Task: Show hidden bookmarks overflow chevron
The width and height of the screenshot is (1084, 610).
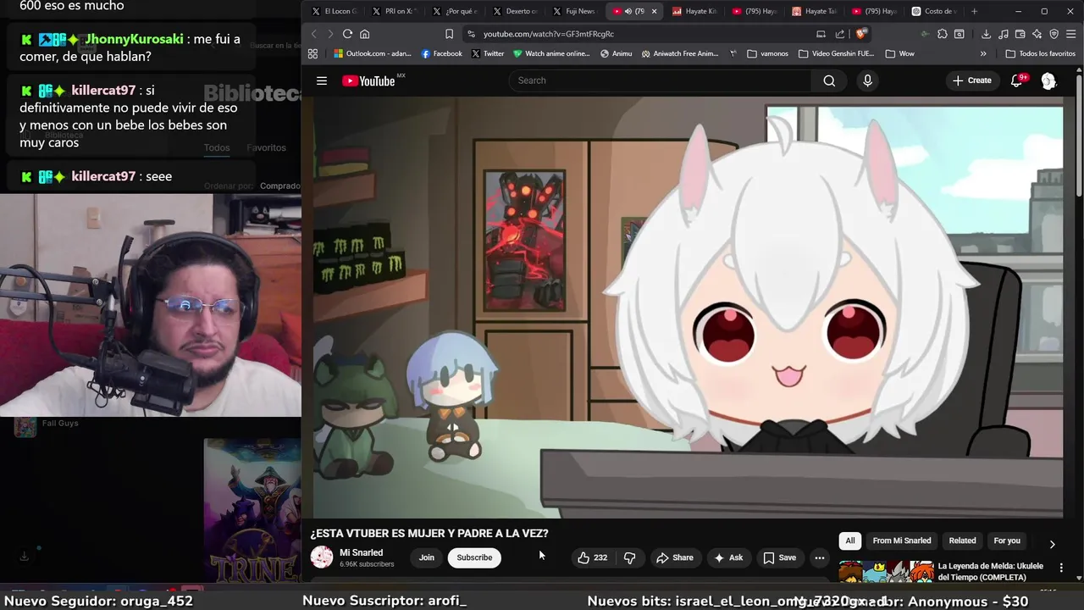Action: click(x=983, y=53)
